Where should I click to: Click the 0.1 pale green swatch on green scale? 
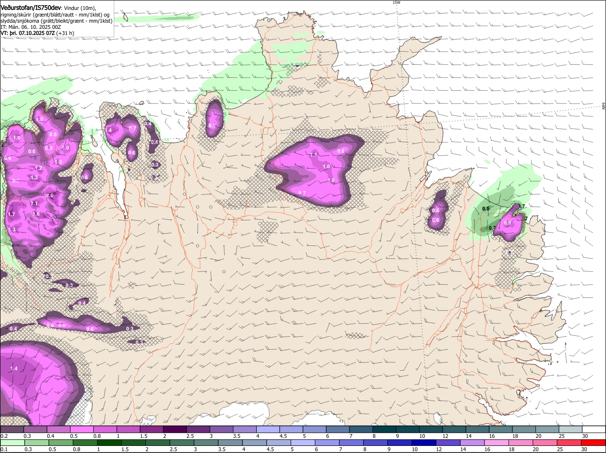(12, 443)
